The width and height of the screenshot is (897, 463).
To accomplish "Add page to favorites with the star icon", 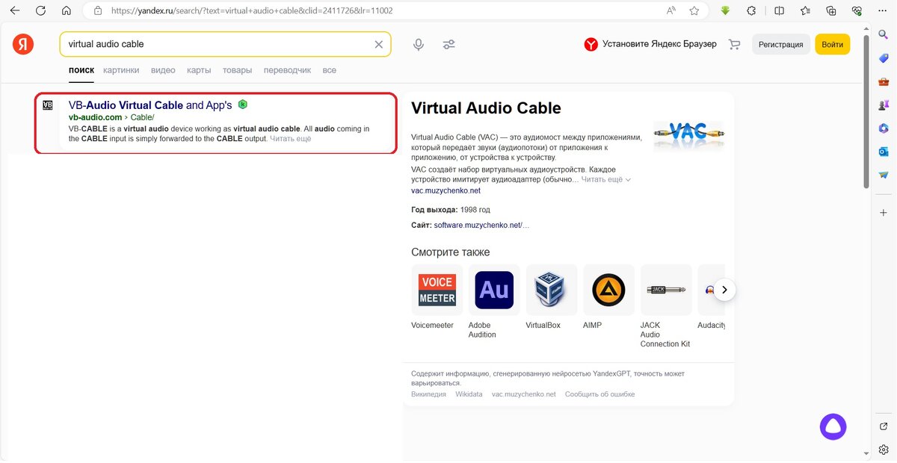I will pyautogui.click(x=694, y=11).
